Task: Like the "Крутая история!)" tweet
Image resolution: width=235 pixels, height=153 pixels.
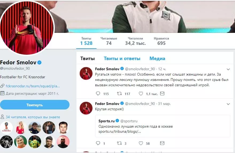Action: point(141,143)
